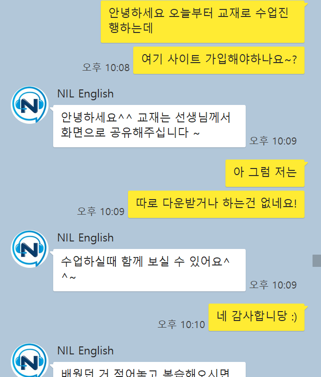
Task: Click the bottom NIL English avatar icon
Action: coord(30,360)
